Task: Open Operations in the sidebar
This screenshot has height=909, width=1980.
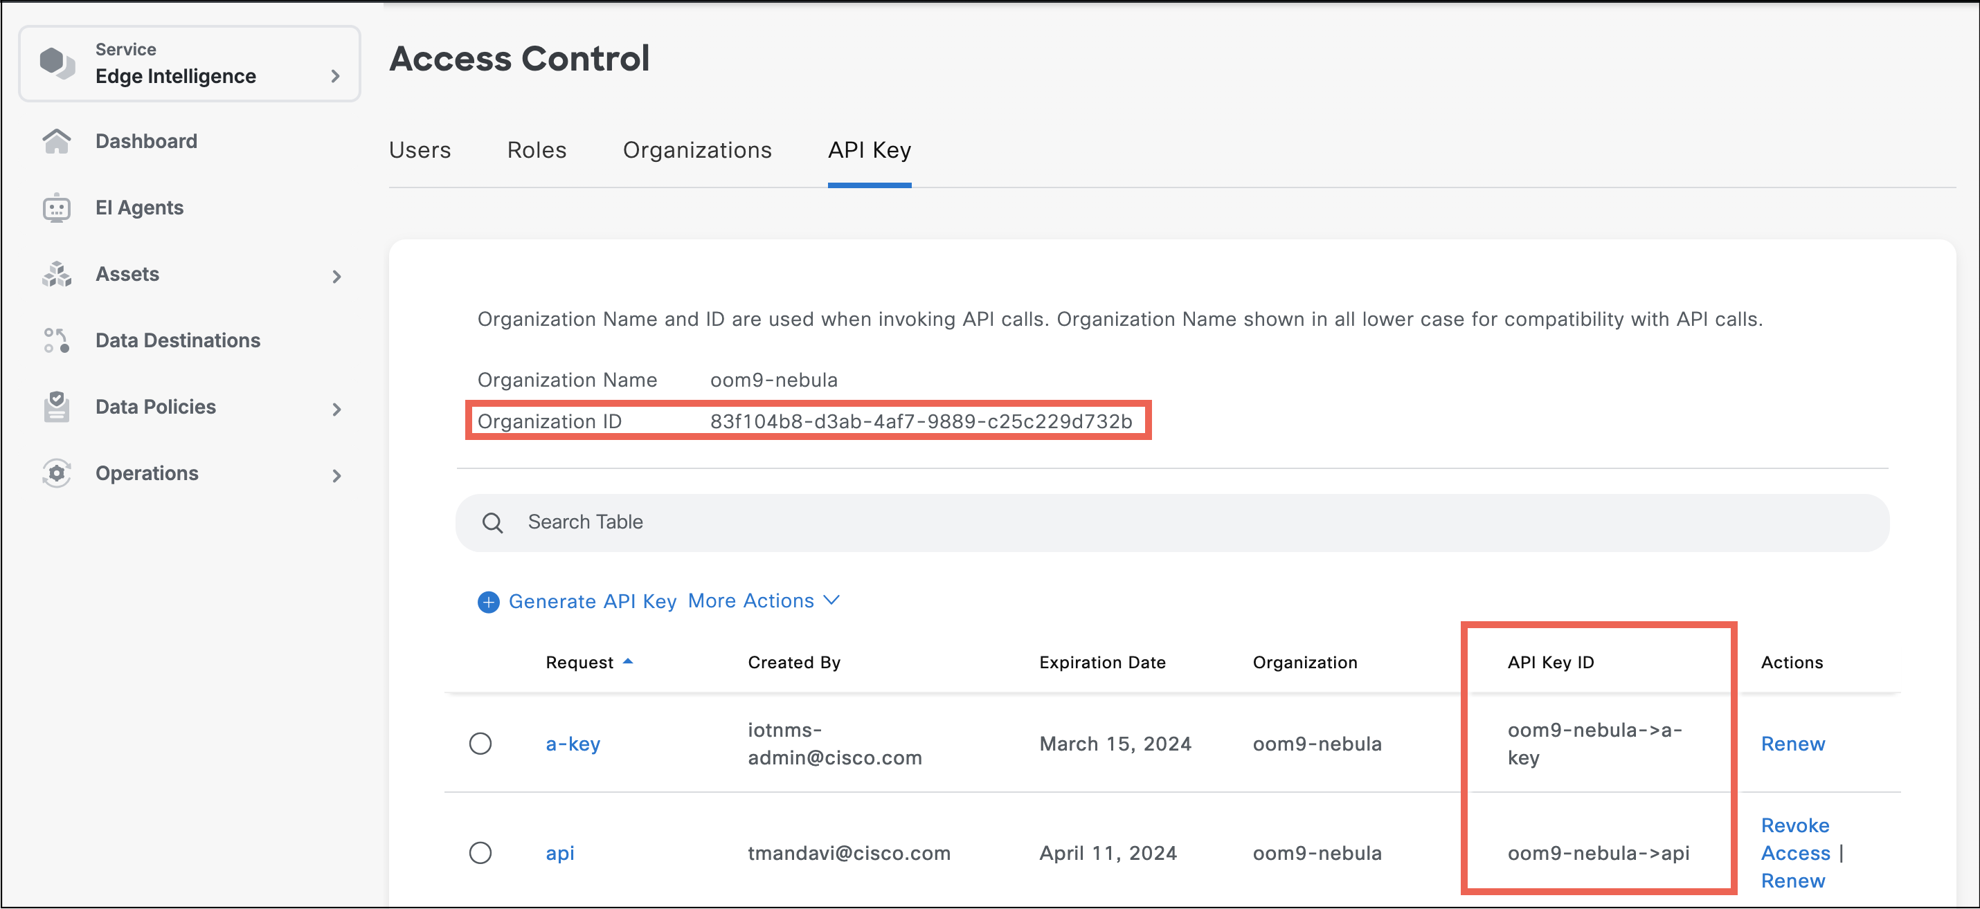Action: pyautogui.click(x=147, y=474)
